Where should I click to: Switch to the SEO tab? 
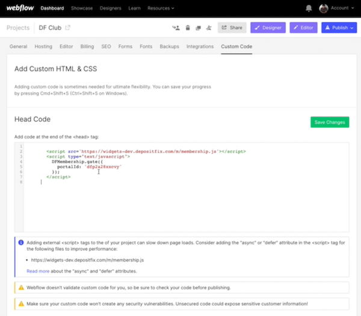click(106, 46)
